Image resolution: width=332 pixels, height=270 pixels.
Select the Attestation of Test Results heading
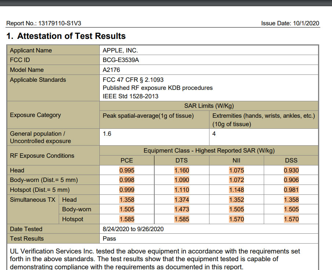[x=66, y=36]
